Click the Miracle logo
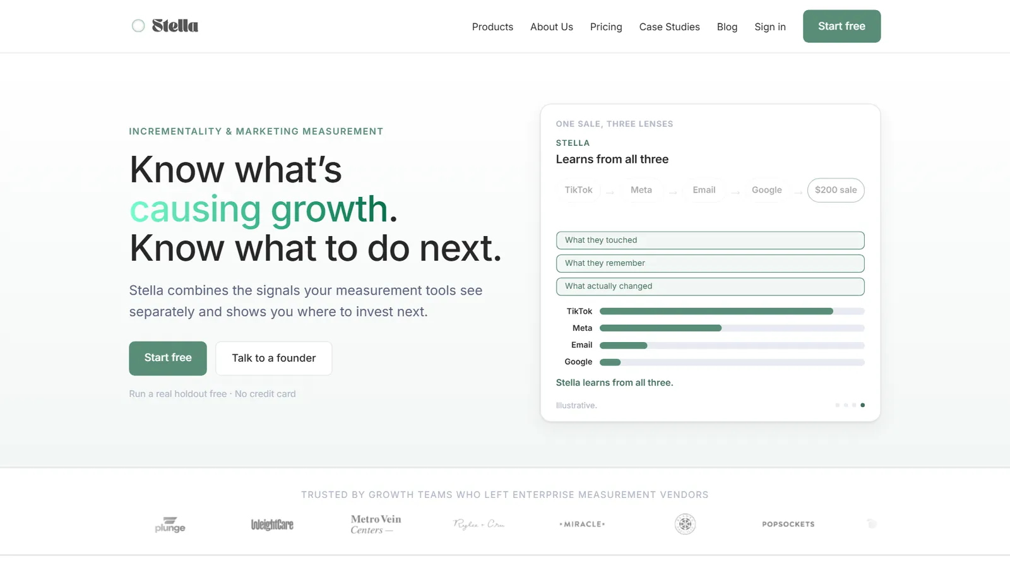This screenshot has width=1010, height=568. coord(582,524)
